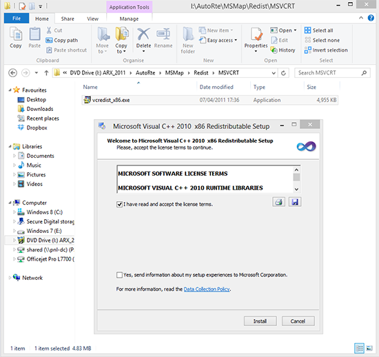Screen dimensions: 379x357
Task: Click the Delete X icon
Action: (x=143, y=34)
